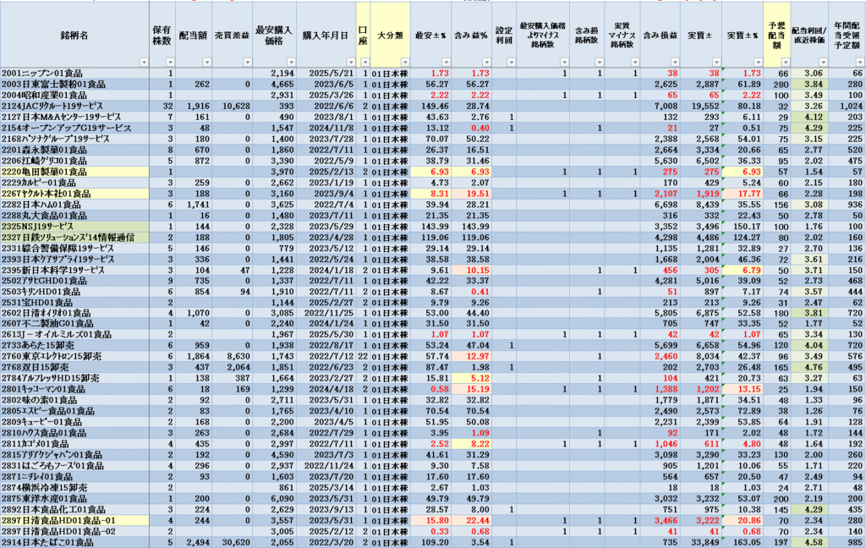Open the 売買差益 column filter dropdown

point(248,63)
